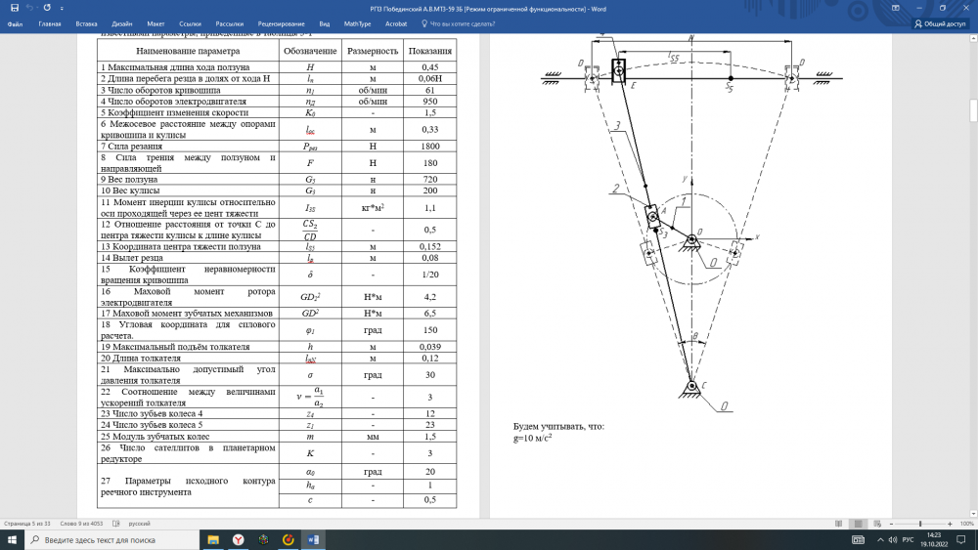The image size is (978, 550).
Task: Click the РУС input language indicator
Action: pos(909,539)
